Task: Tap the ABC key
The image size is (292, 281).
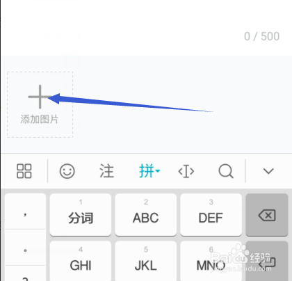Action: [146, 215]
